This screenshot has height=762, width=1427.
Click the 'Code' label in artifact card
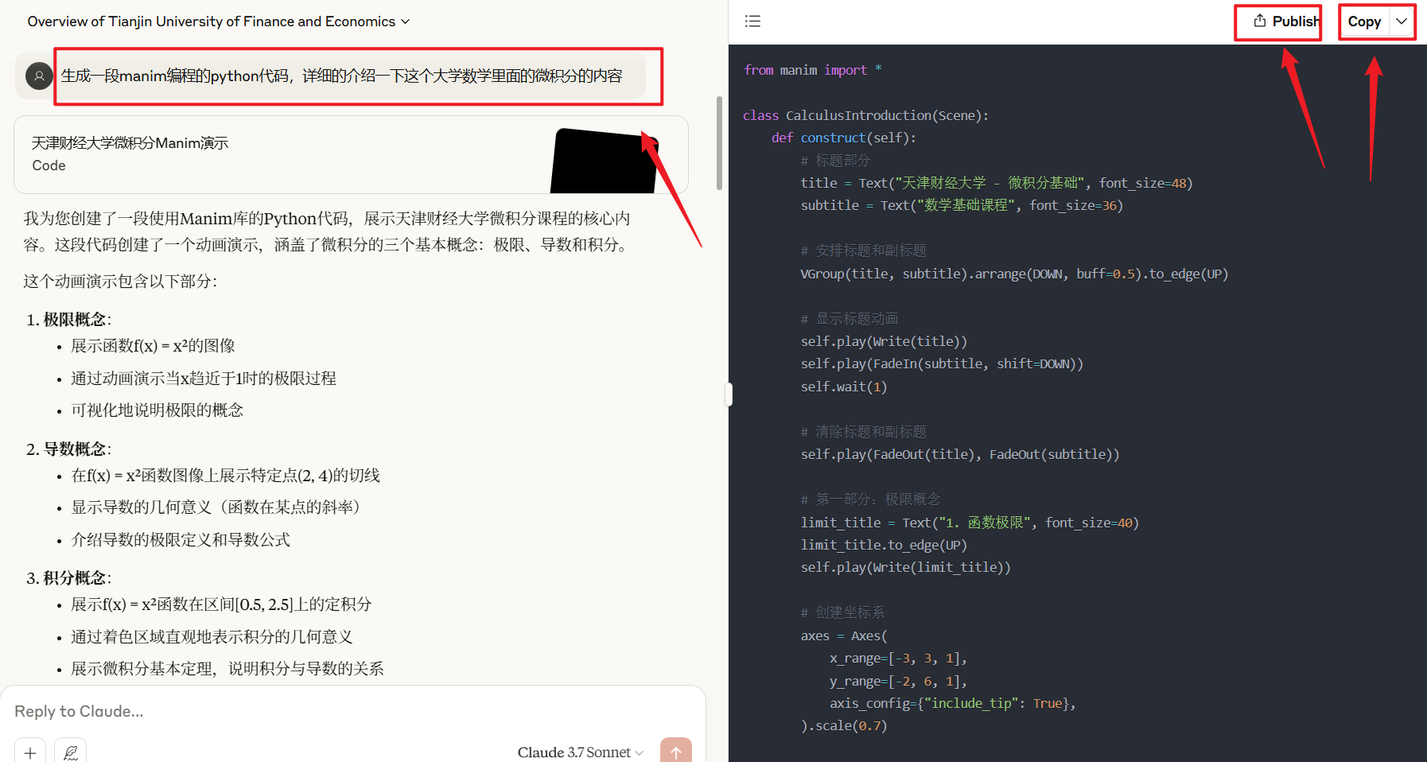click(x=49, y=165)
